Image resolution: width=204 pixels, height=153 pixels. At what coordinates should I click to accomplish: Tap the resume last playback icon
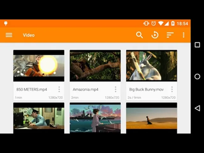click(155, 35)
